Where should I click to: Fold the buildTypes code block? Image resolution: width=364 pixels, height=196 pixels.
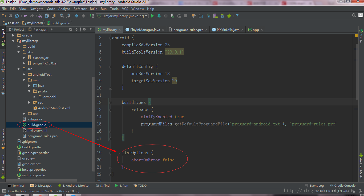(x=111, y=103)
